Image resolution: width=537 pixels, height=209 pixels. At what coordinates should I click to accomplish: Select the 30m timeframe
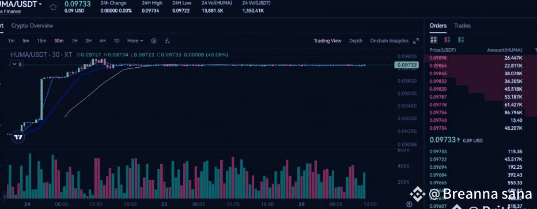[x=59, y=41]
